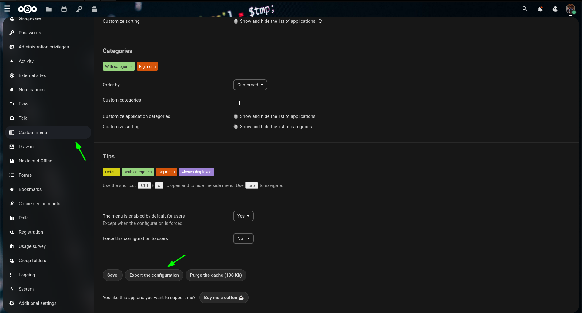This screenshot has width=582, height=313.
Task: Open the Calendar app icon
Action: [64, 9]
